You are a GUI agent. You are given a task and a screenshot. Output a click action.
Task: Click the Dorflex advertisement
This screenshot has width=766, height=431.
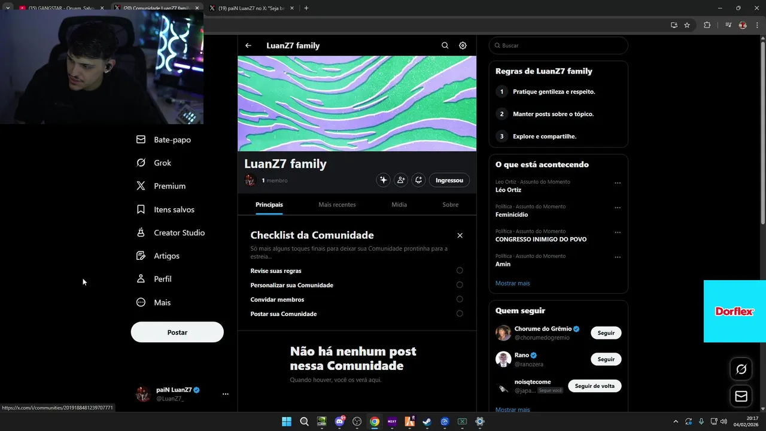click(735, 311)
